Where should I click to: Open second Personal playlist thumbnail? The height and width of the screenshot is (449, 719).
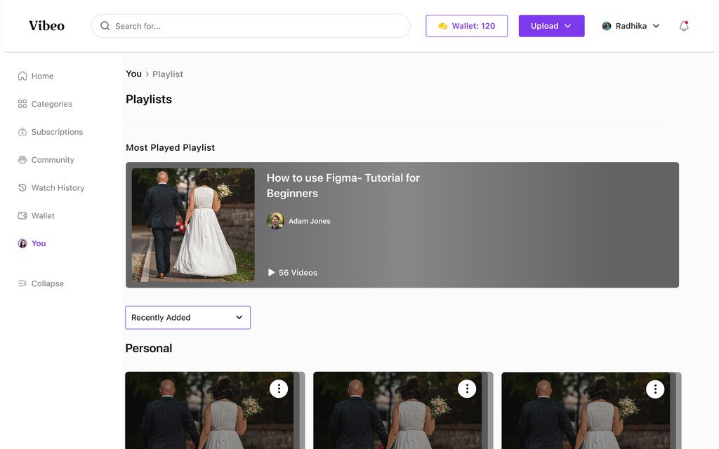click(397, 410)
